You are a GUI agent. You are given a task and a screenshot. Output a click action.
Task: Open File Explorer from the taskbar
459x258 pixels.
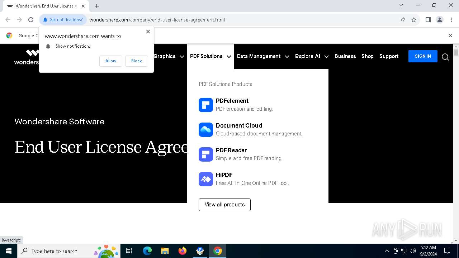165,251
